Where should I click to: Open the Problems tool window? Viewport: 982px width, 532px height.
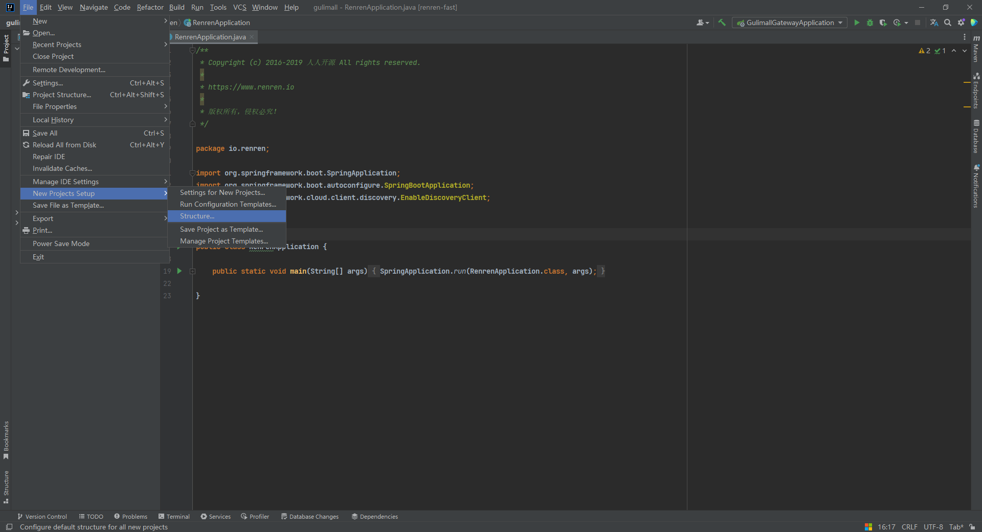130,517
